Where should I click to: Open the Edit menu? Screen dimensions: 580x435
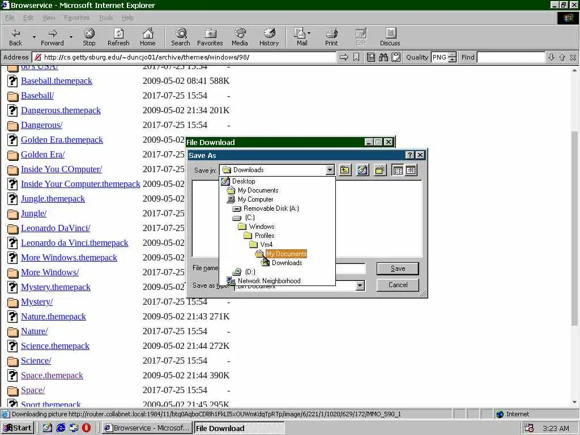click(28, 18)
